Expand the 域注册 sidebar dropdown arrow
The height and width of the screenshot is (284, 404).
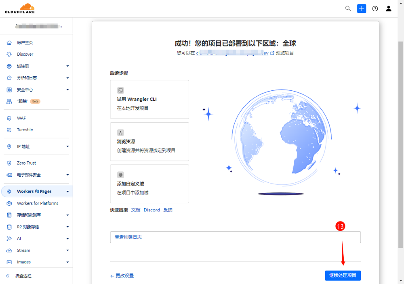(x=67, y=66)
